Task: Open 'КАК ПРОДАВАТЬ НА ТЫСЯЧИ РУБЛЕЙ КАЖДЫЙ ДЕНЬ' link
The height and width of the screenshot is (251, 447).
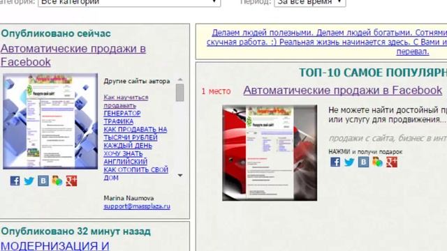Action: (135, 137)
